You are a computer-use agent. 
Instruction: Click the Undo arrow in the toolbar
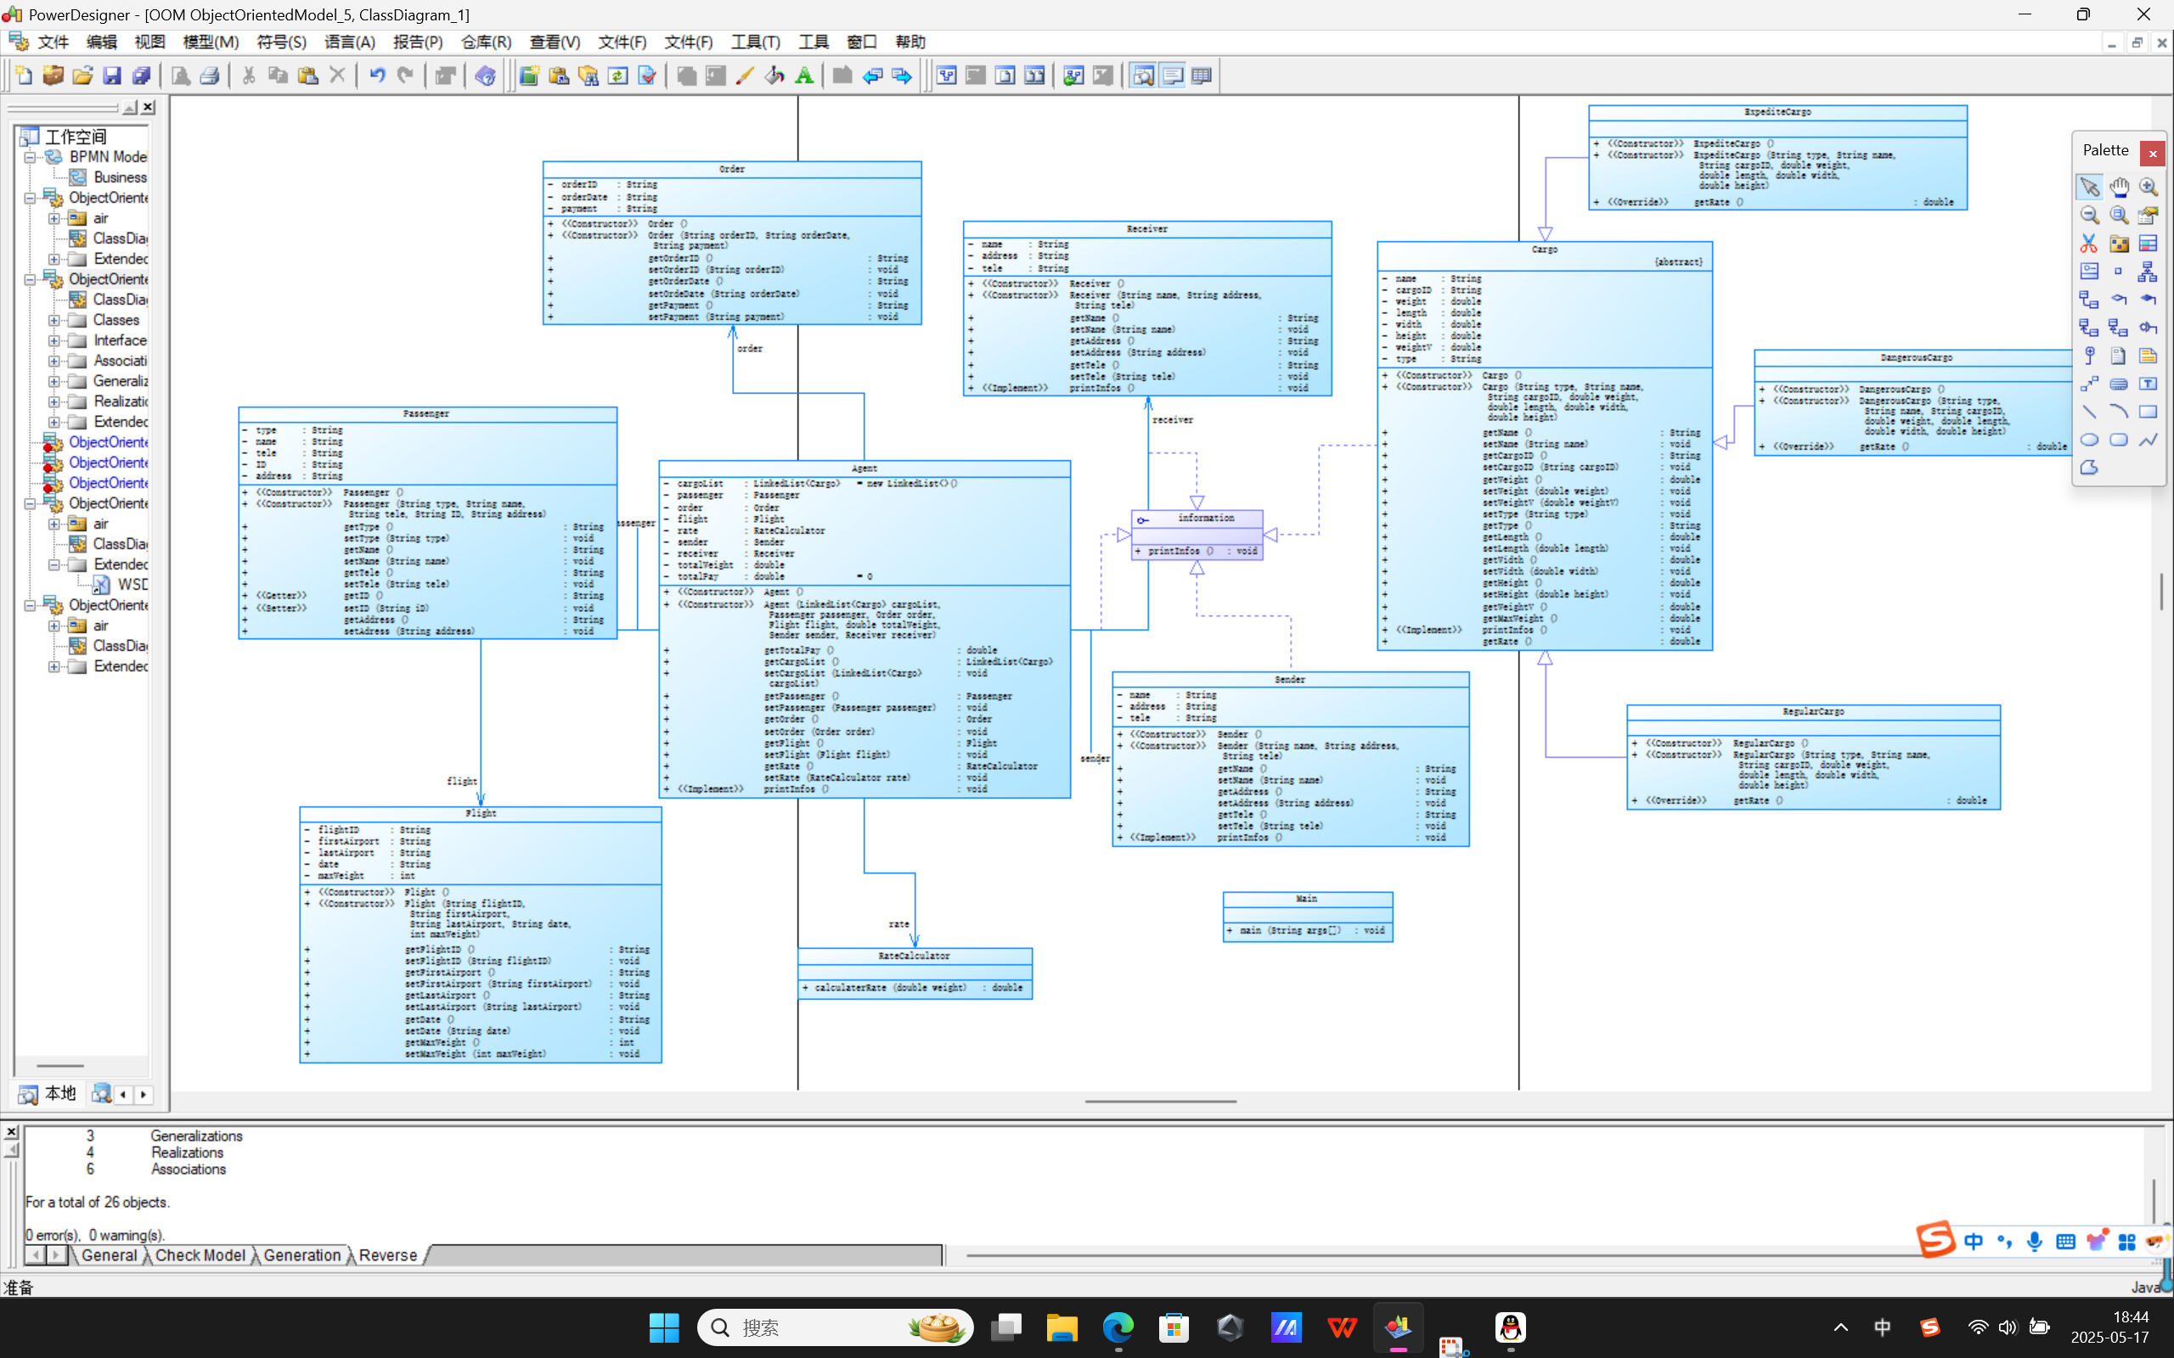(x=377, y=76)
